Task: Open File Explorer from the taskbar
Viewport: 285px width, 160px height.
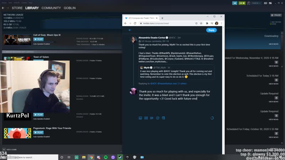Action: click(84, 157)
